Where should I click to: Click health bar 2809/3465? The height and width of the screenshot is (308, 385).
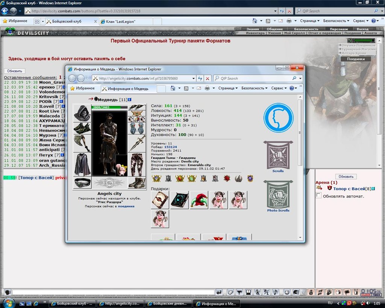pyautogui.click(x=109, y=107)
